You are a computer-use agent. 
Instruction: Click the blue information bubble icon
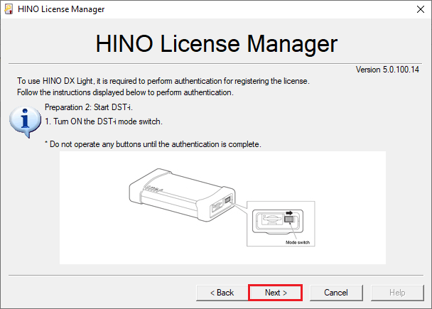pyautogui.click(x=25, y=121)
